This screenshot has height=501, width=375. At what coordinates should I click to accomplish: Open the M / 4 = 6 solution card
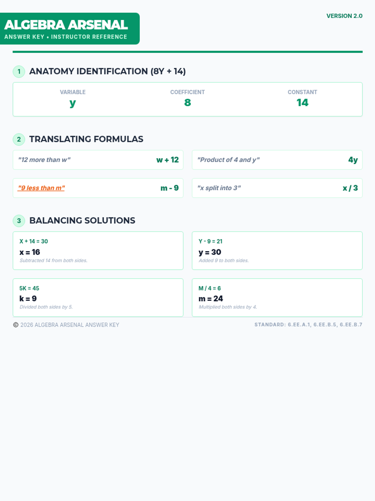click(277, 297)
